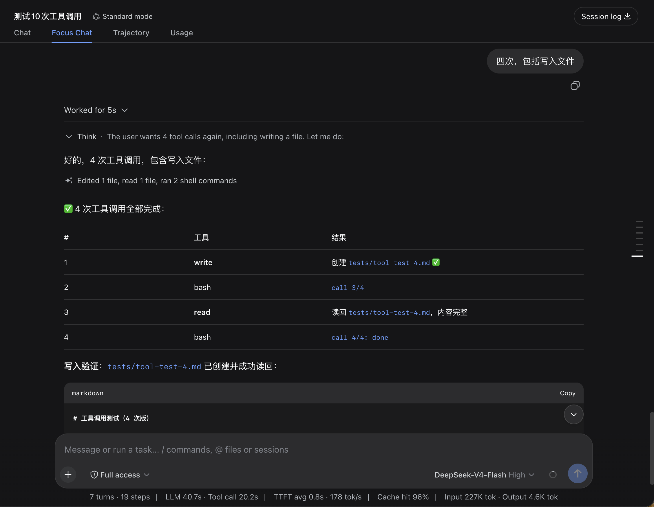Click the session title 测试10次工具调用
654x507 pixels.
click(x=48, y=16)
